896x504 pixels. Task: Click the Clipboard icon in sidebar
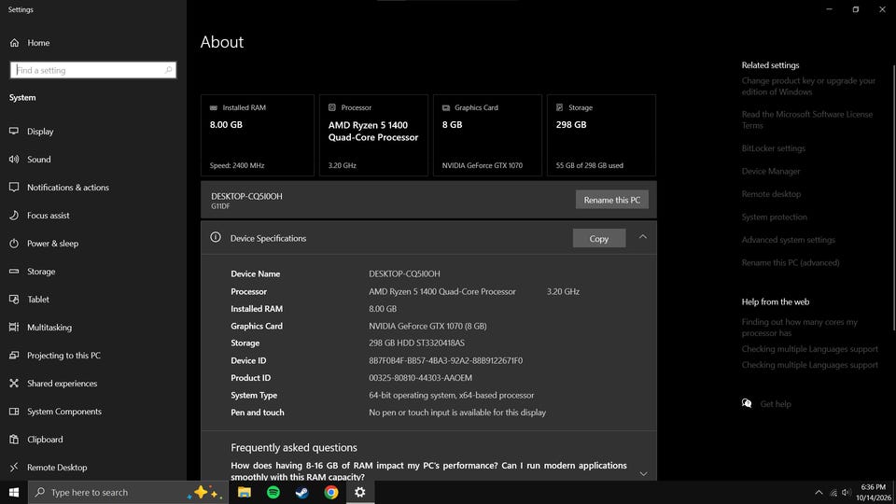(14, 439)
